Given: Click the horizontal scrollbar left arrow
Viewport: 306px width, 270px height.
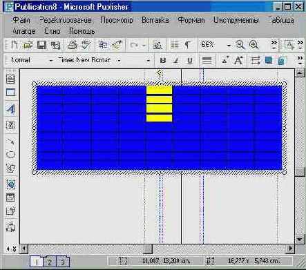Looking at the screenshot, I should [x=23, y=249].
